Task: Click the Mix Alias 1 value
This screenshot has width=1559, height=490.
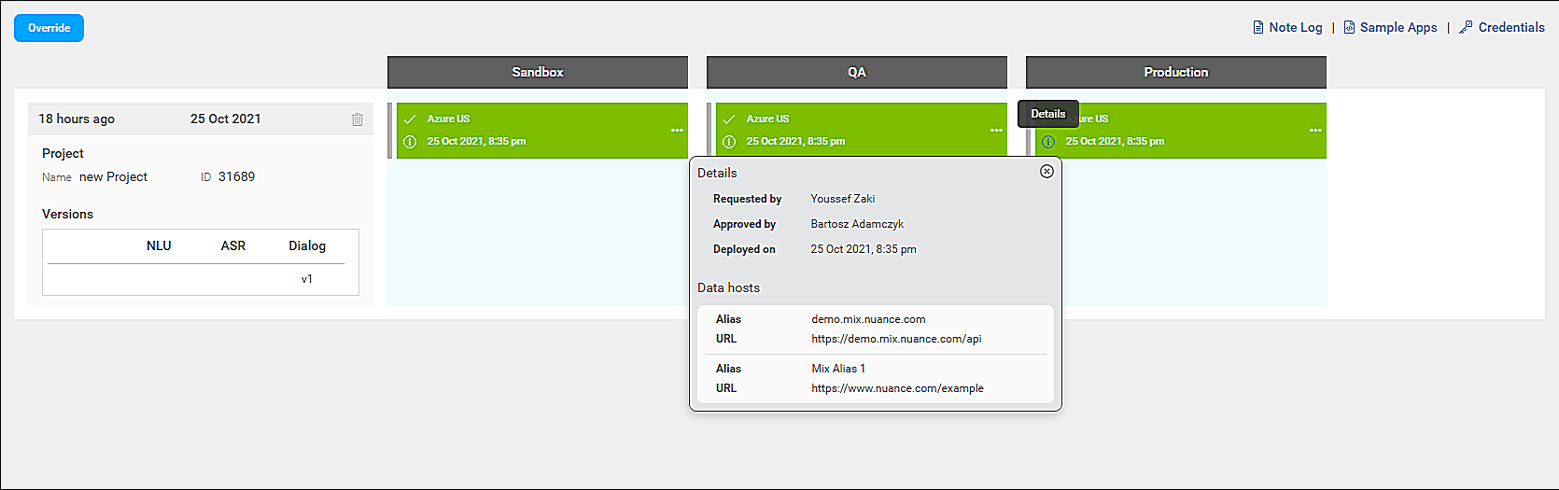Action: [838, 369]
